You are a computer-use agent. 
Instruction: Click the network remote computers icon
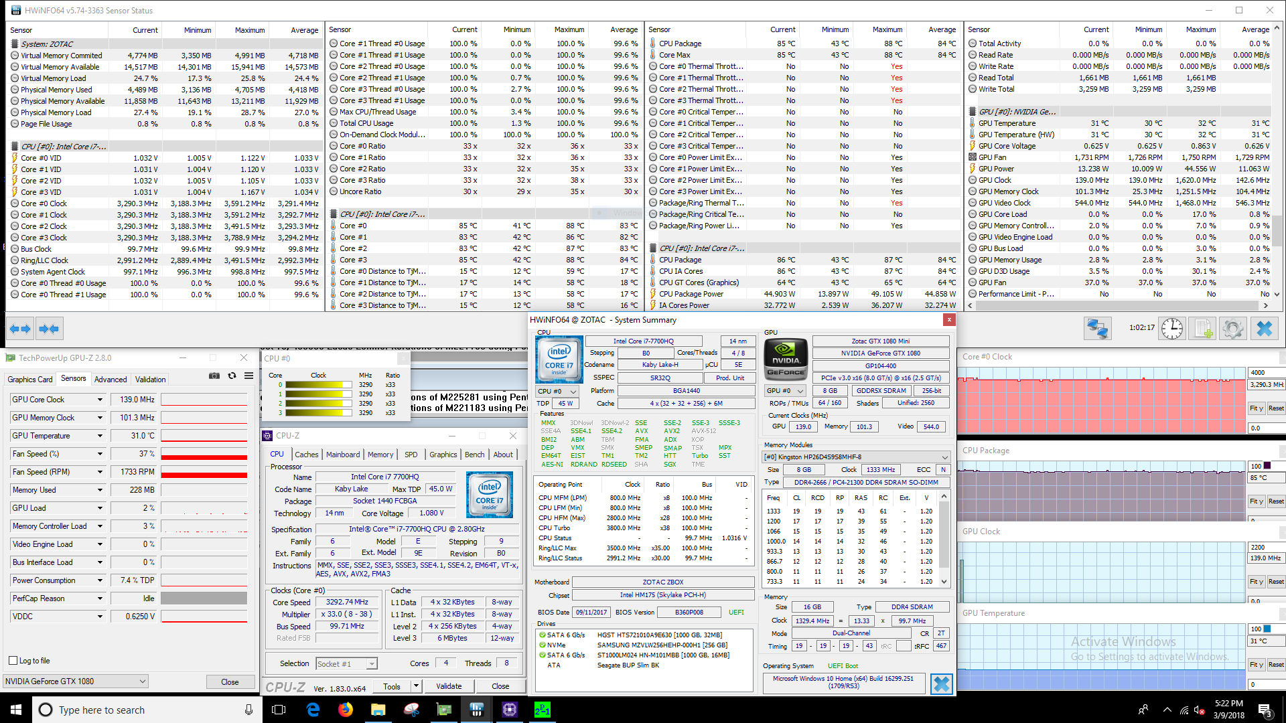(1097, 328)
